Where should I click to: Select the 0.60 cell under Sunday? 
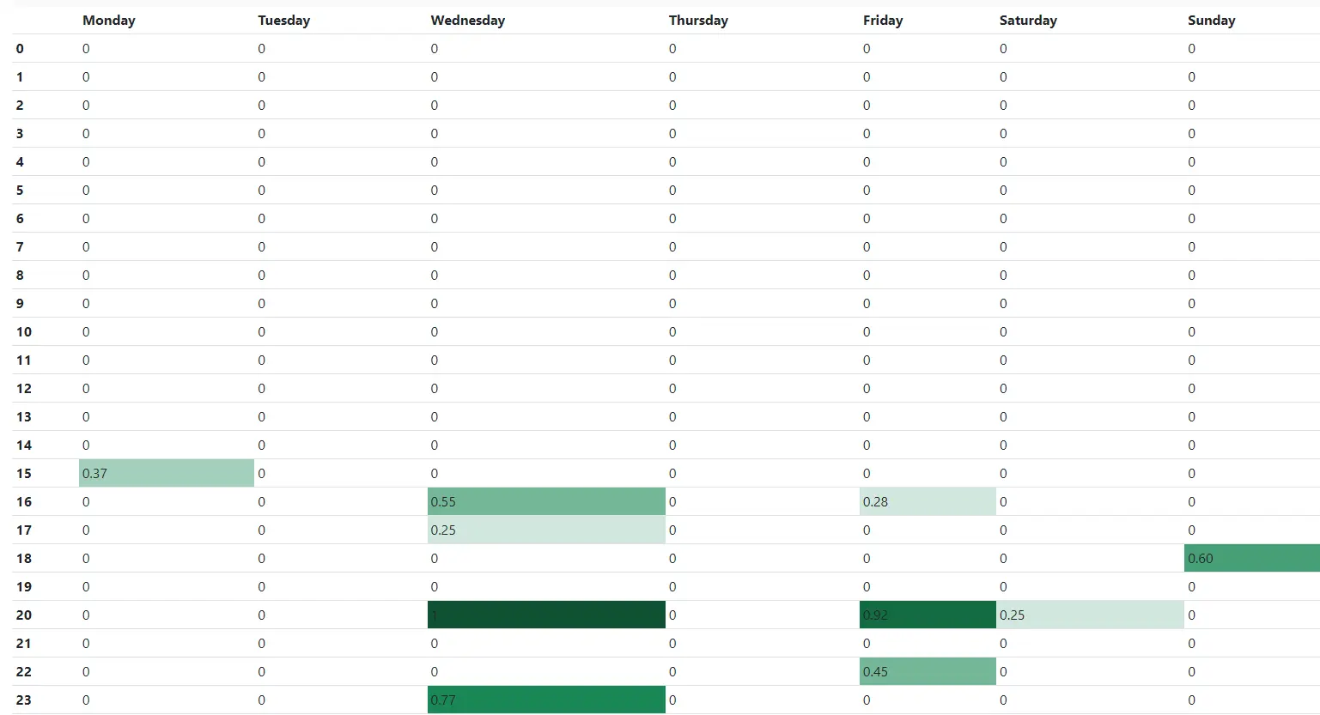(1251, 558)
